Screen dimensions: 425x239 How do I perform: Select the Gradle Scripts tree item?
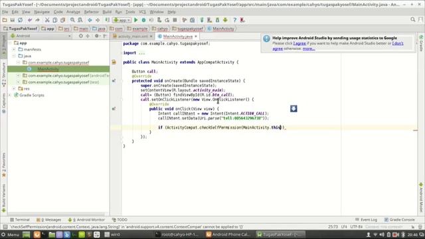click(32, 95)
